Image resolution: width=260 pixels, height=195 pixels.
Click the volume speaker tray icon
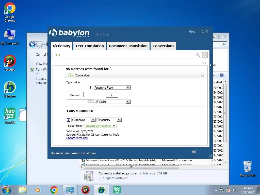click(234, 190)
